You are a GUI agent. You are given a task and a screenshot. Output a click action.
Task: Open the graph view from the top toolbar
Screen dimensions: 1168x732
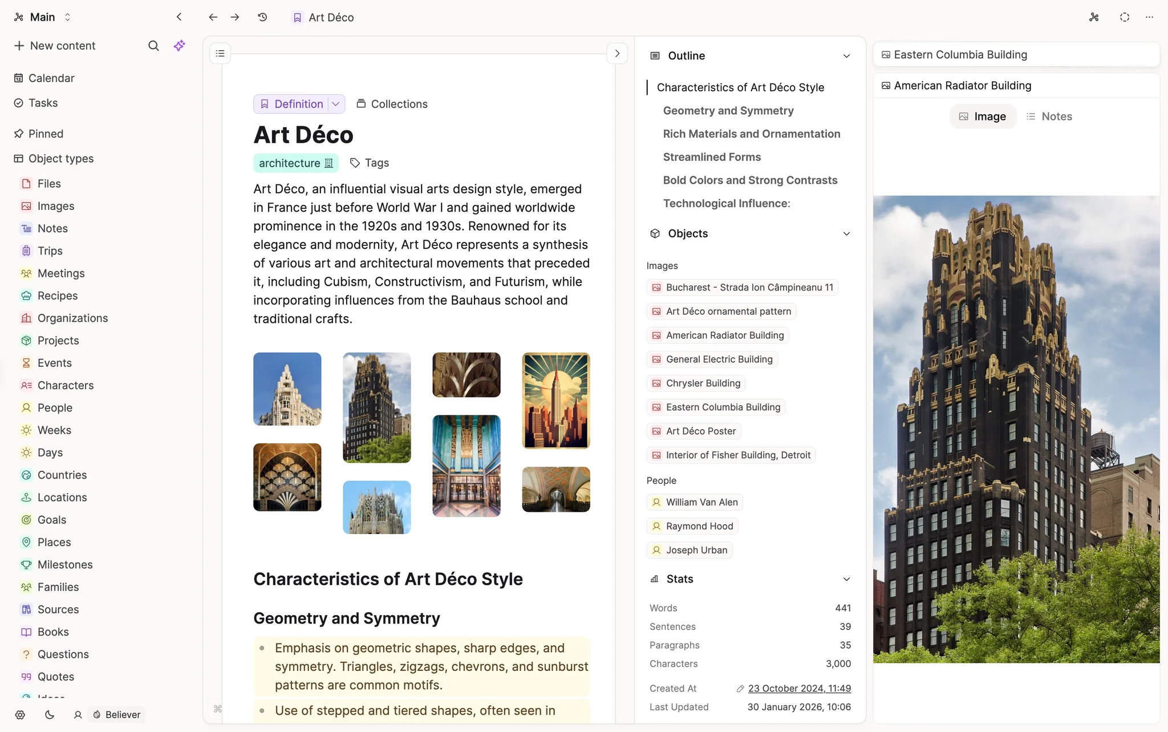1093,17
